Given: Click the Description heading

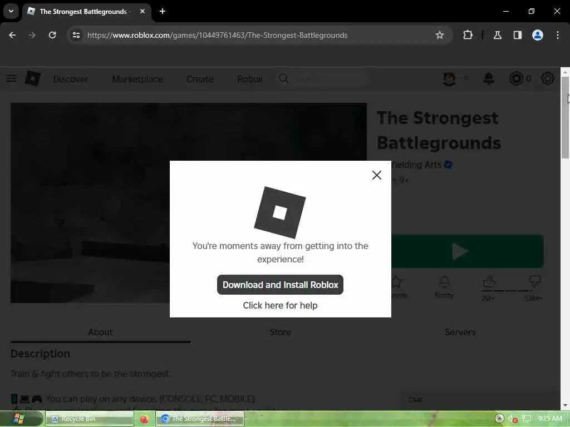Looking at the screenshot, I should [x=40, y=354].
